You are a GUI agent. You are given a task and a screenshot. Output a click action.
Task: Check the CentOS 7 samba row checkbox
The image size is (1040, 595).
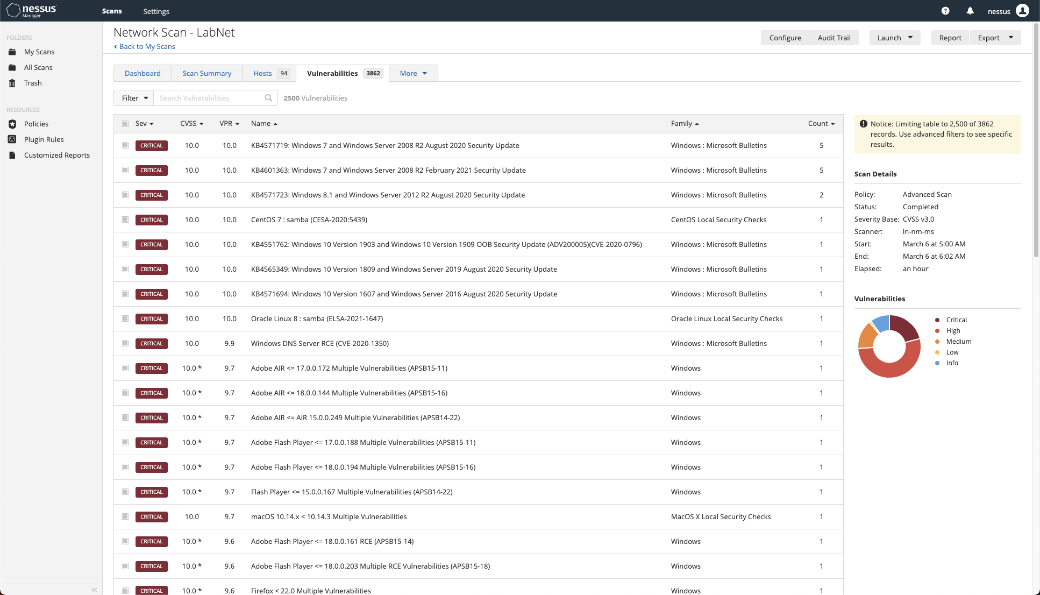pyautogui.click(x=125, y=219)
